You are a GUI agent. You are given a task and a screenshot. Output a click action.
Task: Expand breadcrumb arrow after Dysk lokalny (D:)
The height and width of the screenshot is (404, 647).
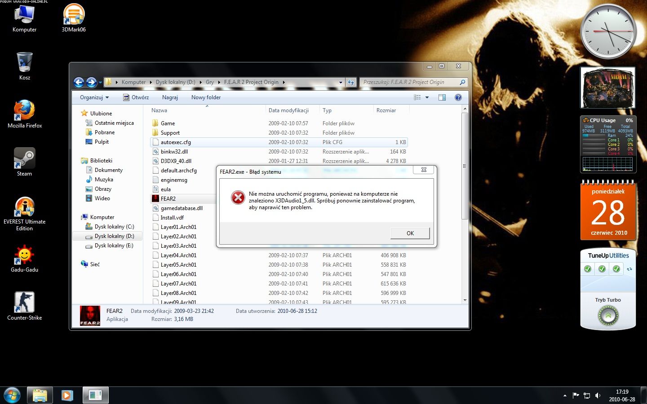point(201,82)
